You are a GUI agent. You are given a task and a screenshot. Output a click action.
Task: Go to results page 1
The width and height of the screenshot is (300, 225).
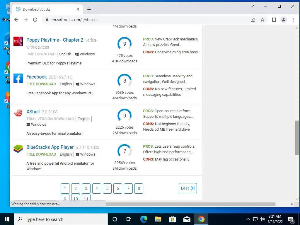coord(65,188)
